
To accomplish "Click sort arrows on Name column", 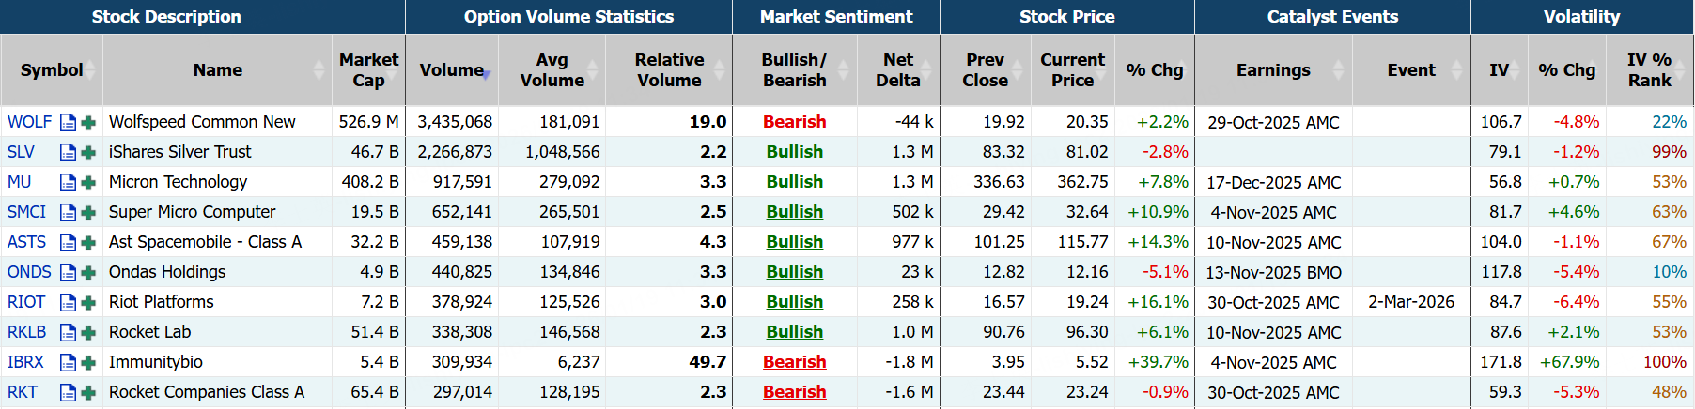I will (319, 70).
